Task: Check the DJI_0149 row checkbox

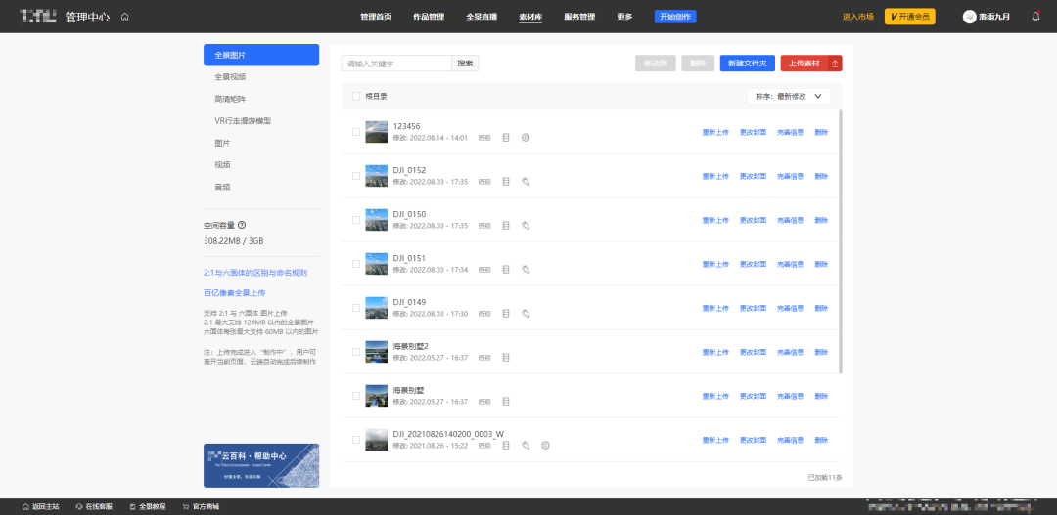Action: pos(356,308)
